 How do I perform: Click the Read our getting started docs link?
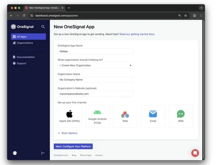pos(137,34)
